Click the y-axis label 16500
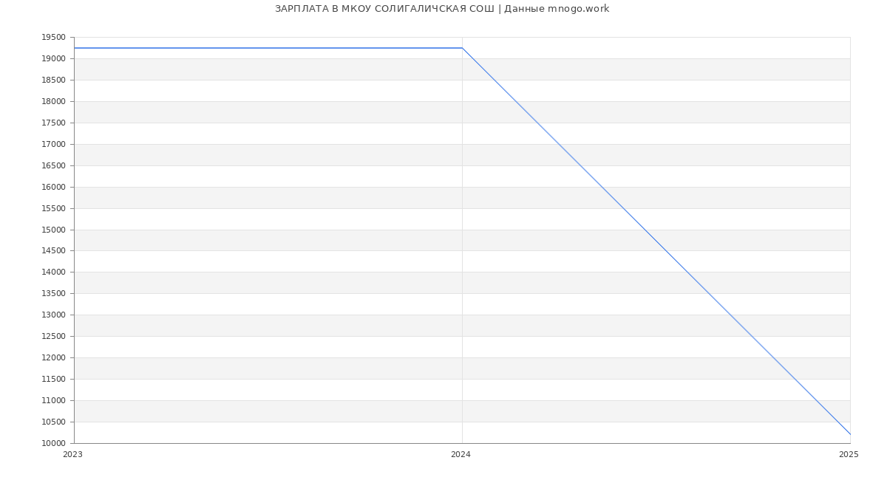The image size is (887, 480). (x=54, y=166)
